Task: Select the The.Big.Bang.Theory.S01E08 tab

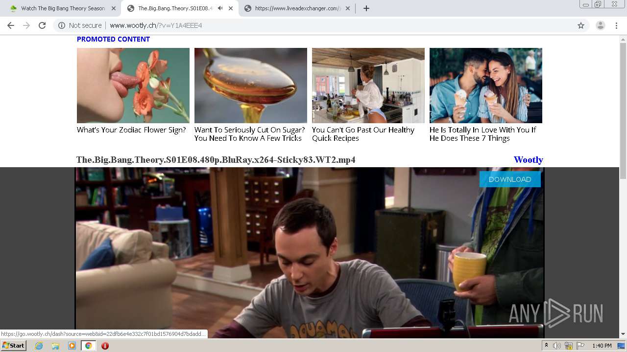Action: 174,8
